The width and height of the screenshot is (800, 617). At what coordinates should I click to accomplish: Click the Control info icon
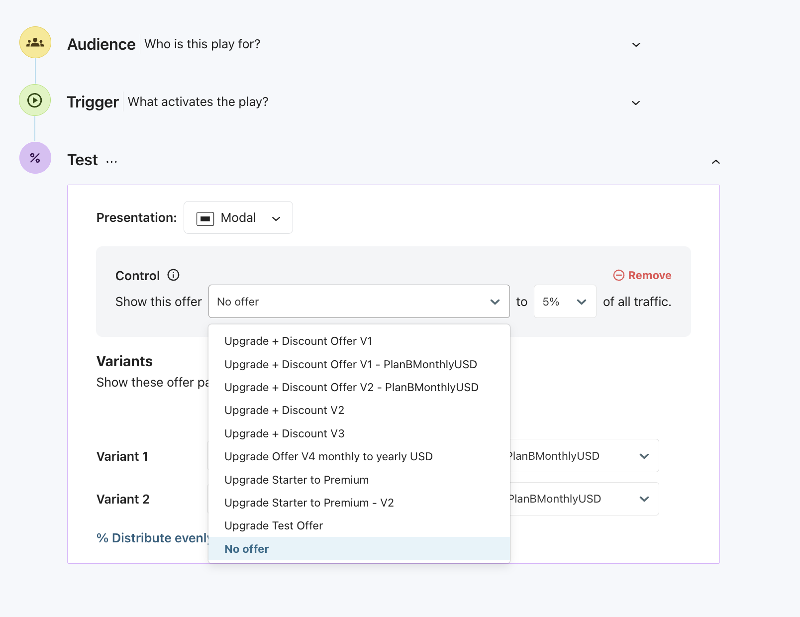[173, 275]
